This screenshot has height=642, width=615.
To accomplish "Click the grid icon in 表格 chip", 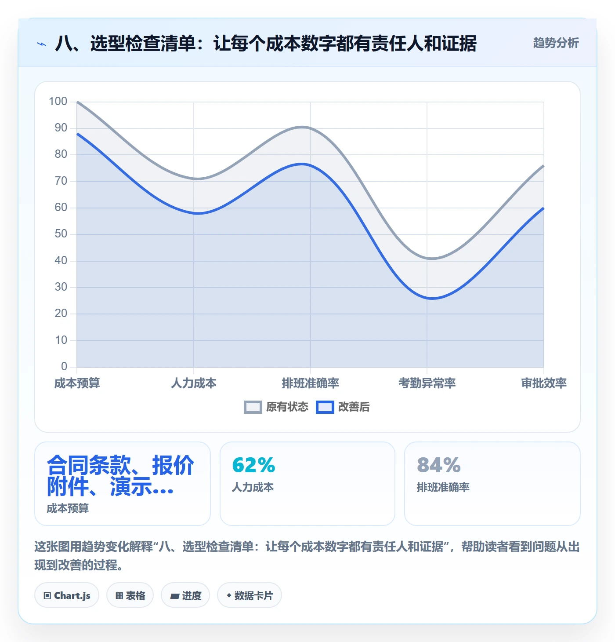I will pyautogui.click(x=119, y=596).
